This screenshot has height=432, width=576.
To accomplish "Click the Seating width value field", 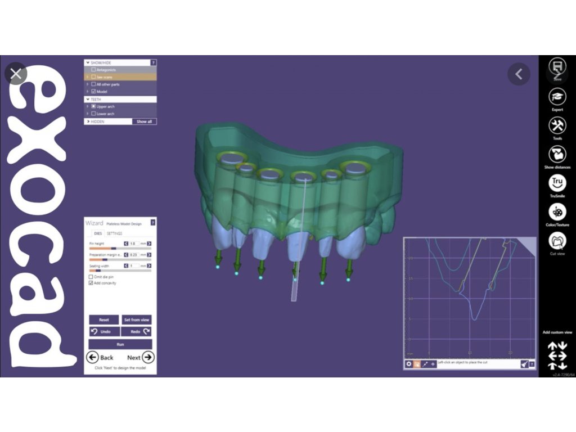I will (x=134, y=265).
